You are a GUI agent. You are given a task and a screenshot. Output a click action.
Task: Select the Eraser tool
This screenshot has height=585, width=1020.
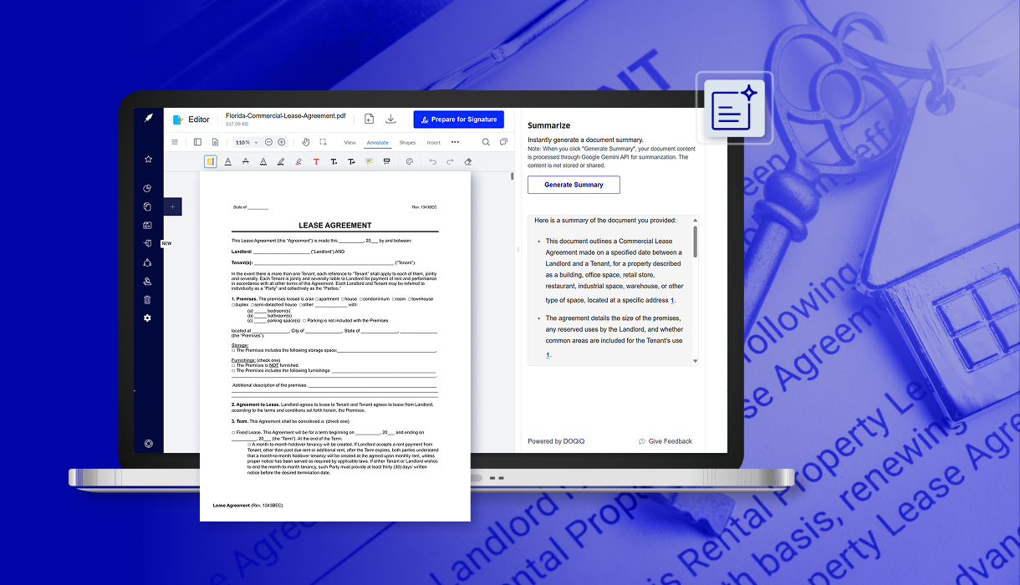[x=468, y=161]
